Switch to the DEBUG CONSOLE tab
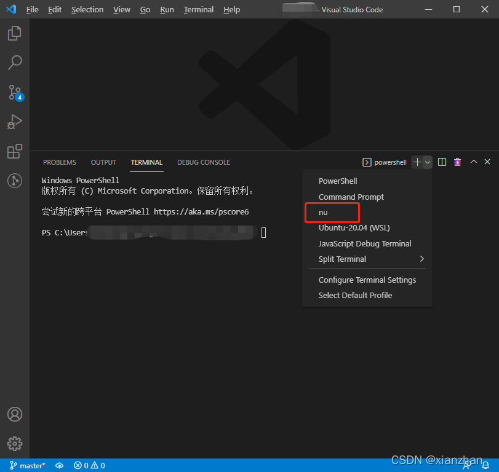The height and width of the screenshot is (472, 499). [204, 162]
